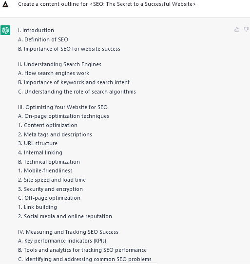The image size is (250, 264).
Task: Click the '2. Meta tags and descriptions' item
Action: click(x=55, y=134)
